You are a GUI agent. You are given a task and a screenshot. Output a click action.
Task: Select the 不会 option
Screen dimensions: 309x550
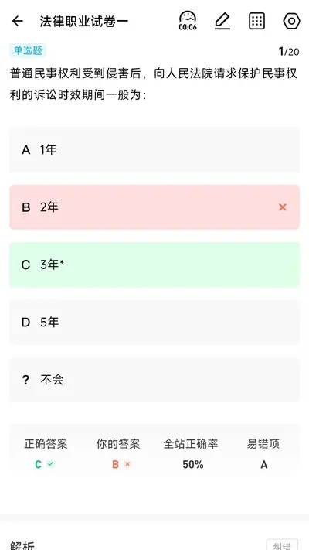(x=154, y=380)
